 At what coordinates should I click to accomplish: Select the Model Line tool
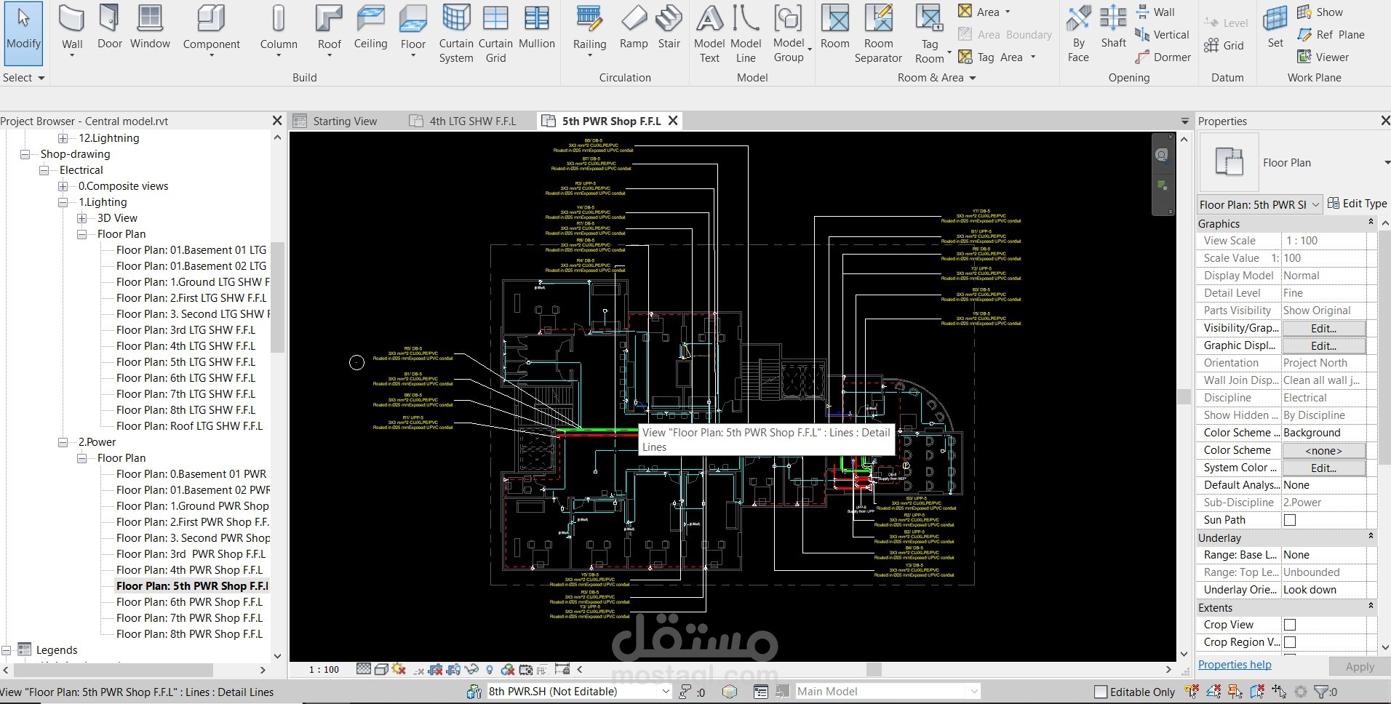(x=746, y=33)
